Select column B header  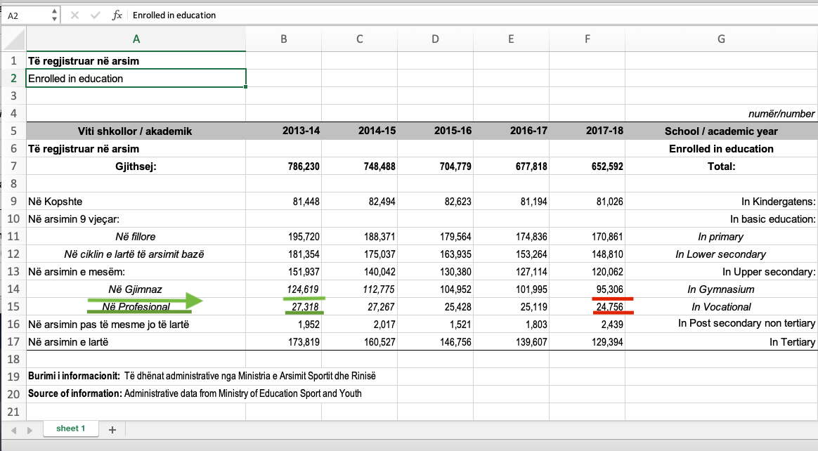[283, 39]
